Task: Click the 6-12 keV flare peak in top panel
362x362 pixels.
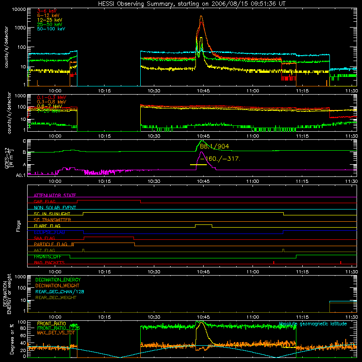Action: [201, 16]
